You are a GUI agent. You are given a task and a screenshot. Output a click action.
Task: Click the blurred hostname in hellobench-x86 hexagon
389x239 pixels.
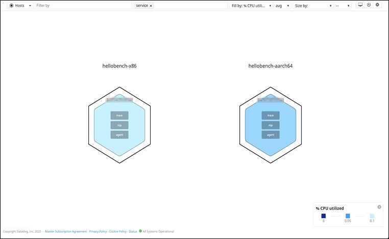pyautogui.click(x=119, y=100)
